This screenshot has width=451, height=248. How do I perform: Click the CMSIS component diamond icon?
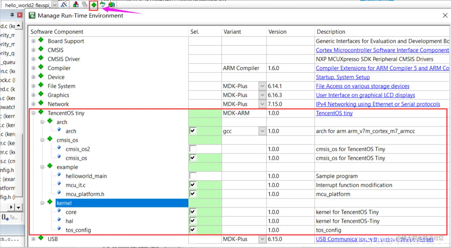41,49
